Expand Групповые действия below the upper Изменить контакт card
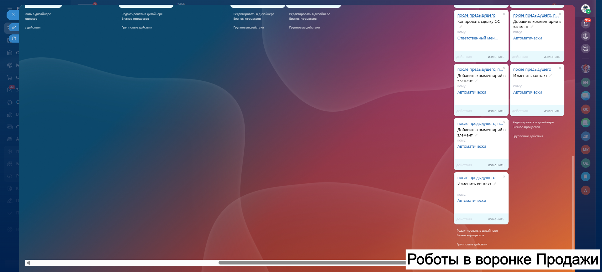602x272 pixels. (528, 136)
